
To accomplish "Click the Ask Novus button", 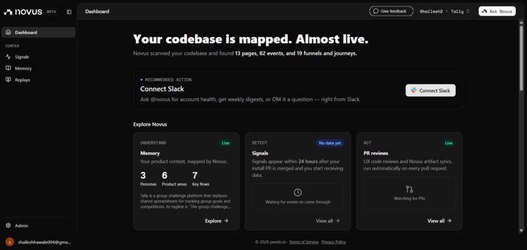I will (x=497, y=11).
